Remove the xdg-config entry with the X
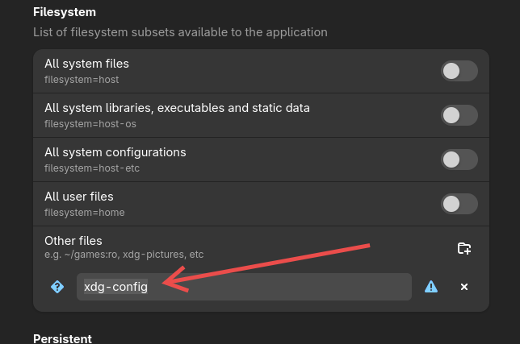The width and height of the screenshot is (520, 344). [464, 287]
